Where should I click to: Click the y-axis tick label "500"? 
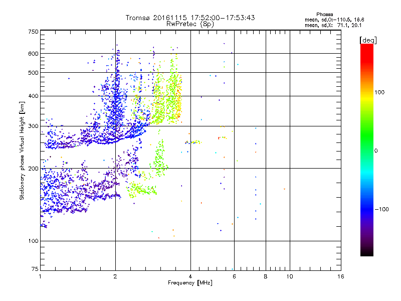pos(33,73)
